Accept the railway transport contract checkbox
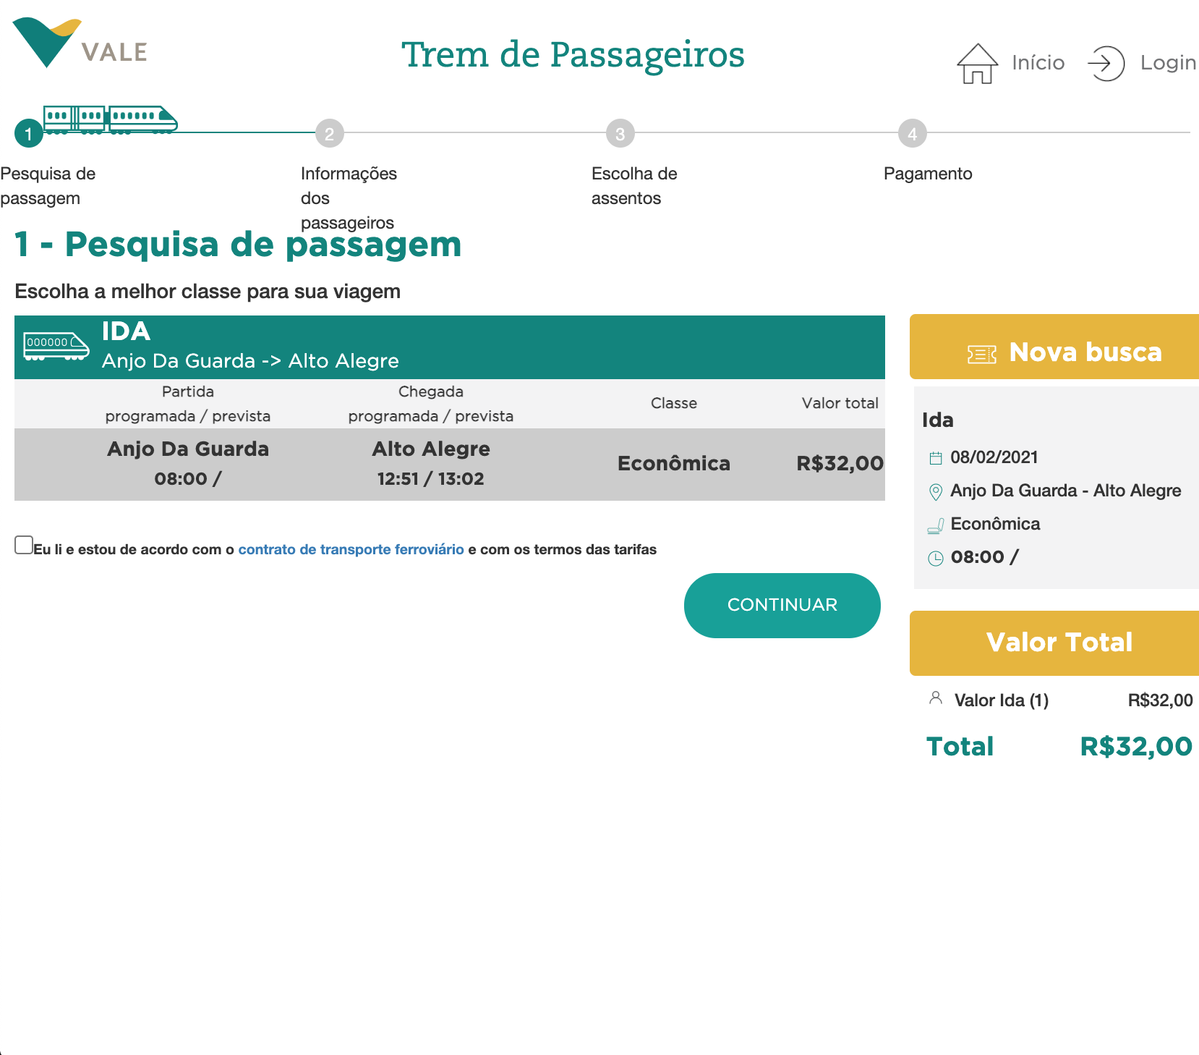This screenshot has height=1055, width=1199. (24, 545)
